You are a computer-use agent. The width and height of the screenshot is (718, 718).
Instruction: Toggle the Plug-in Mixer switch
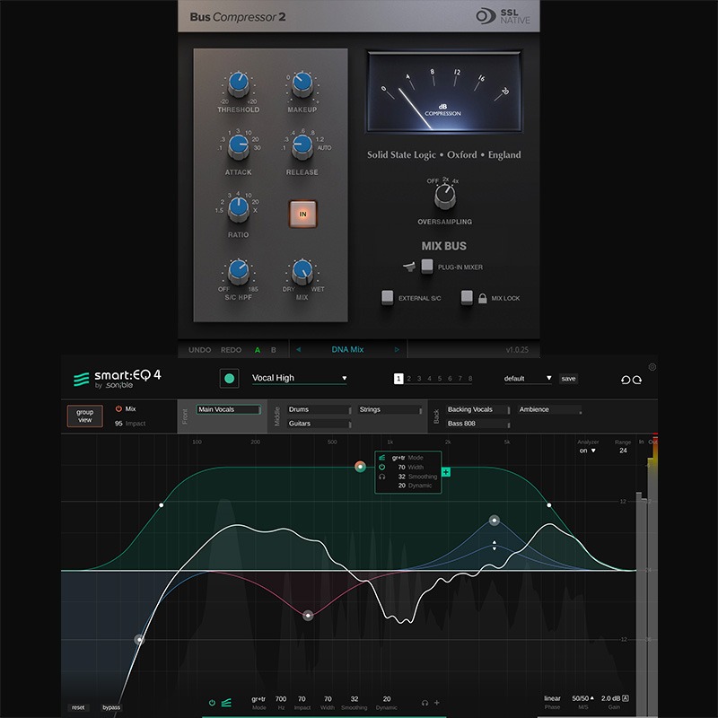[427, 266]
